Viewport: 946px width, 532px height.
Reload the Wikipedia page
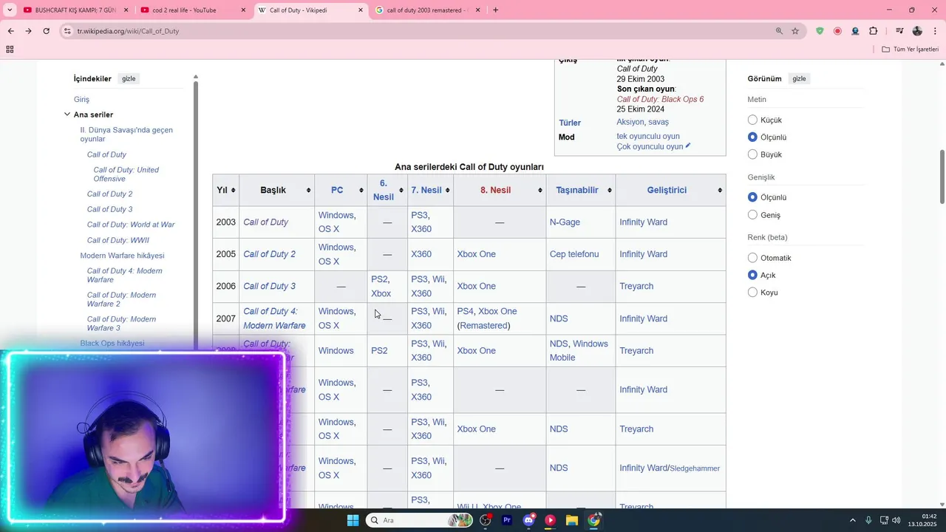46,31
